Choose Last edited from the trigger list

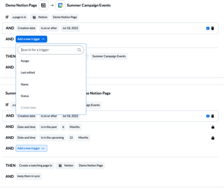[28, 73]
